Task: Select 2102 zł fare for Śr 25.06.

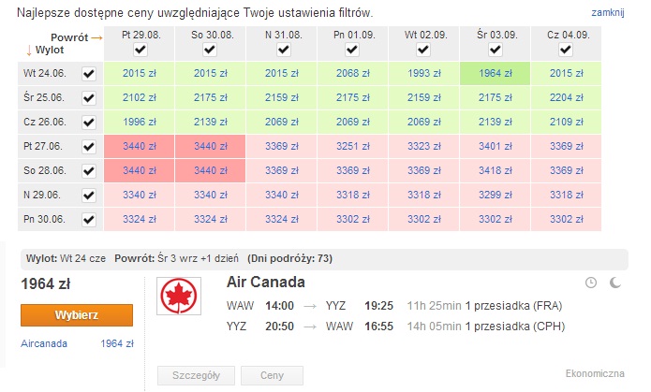Action: coord(139,98)
